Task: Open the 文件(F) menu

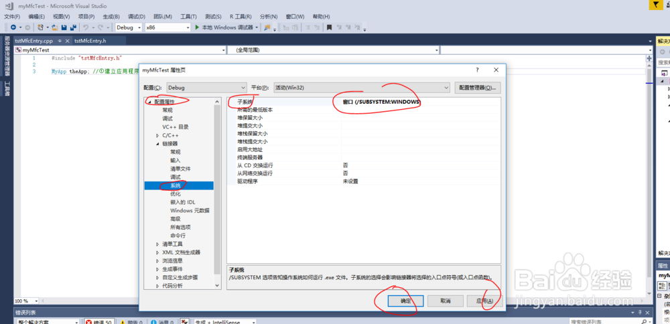Action: click(x=12, y=17)
